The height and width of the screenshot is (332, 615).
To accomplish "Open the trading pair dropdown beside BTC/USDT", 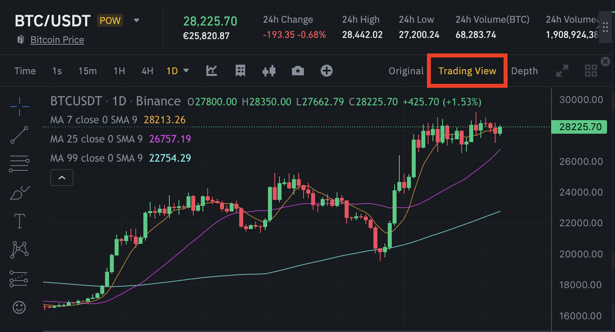I will (136, 20).
